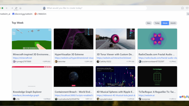Select the Month filter tab
189x106 pixels.
pyautogui.click(x=173, y=23)
